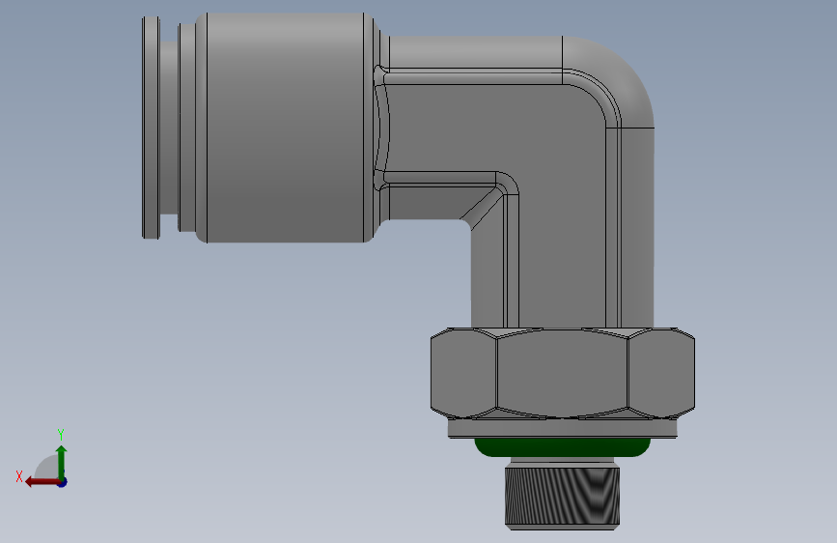Click the red X axis arrow of the triad
This screenshot has width=837, height=543.
42,482
